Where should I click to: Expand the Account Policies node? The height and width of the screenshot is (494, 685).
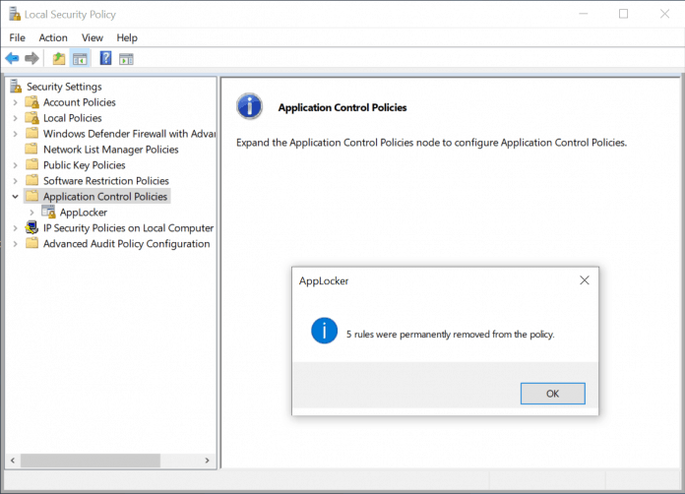(x=16, y=102)
